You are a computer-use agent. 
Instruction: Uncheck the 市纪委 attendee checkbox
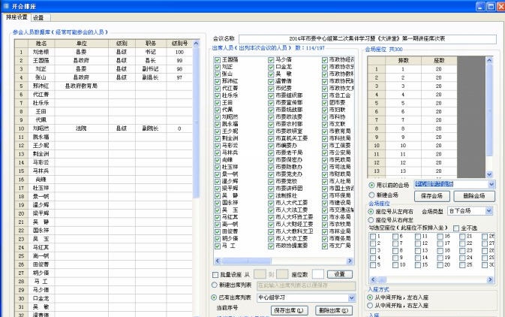click(x=271, y=89)
